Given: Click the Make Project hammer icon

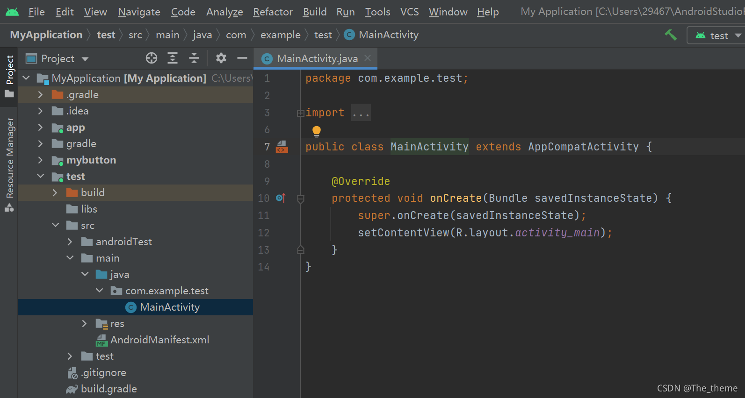Looking at the screenshot, I should click(x=671, y=35).
